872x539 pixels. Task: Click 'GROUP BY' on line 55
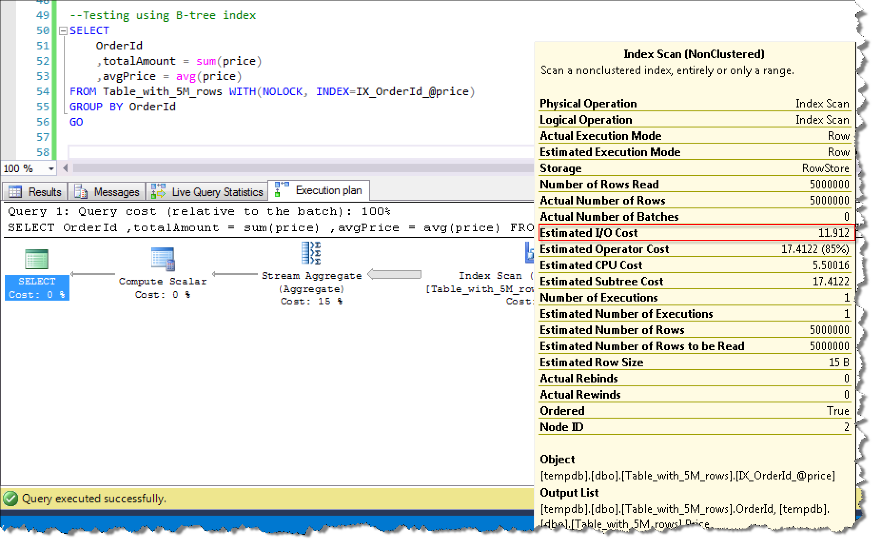pos(96,107)
